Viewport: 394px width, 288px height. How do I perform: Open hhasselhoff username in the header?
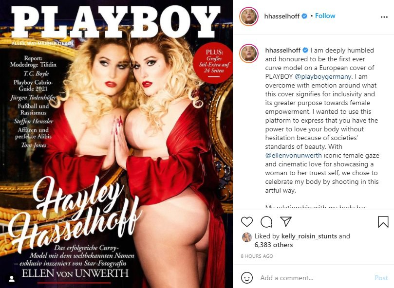point(281,16)
